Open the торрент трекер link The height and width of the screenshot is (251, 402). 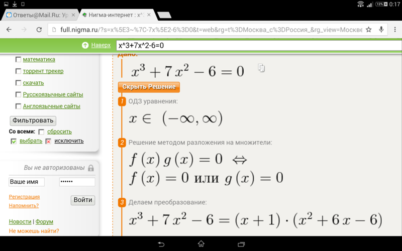(x=43, y=71)
